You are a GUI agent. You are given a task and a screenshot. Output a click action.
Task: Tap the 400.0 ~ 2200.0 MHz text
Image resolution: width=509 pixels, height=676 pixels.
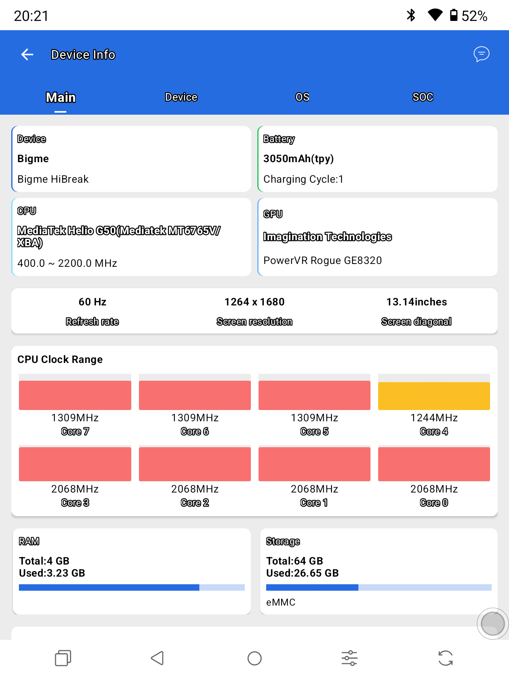pyautogui.click(x=67, y=263)
